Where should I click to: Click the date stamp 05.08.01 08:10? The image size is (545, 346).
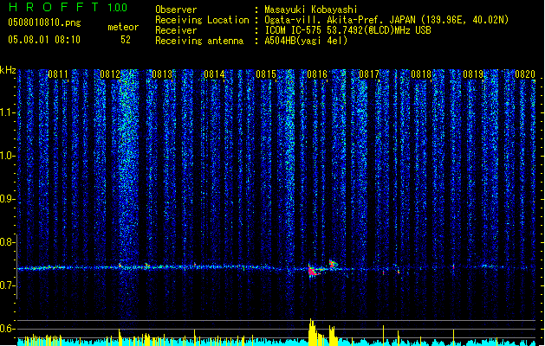coord(44,40)
